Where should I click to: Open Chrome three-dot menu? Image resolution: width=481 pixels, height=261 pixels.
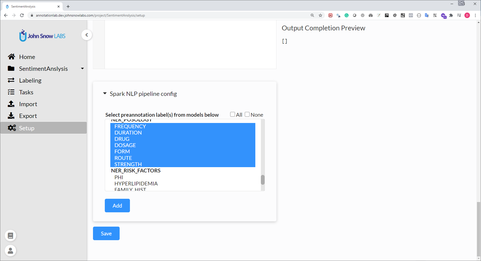(475, 15)
